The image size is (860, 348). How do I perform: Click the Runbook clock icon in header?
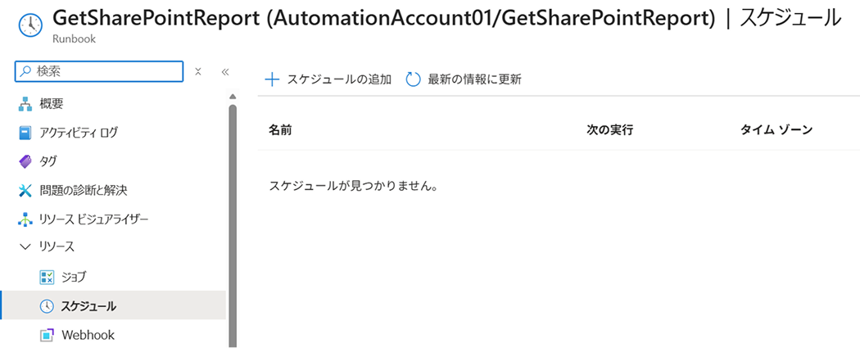[x=29, y=26]
